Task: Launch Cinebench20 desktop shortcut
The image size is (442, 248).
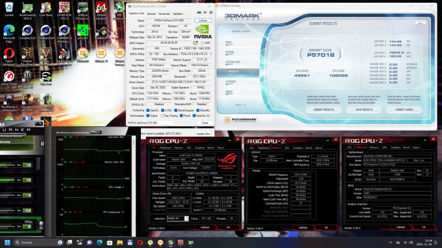Action: click(x=46, y=32)
